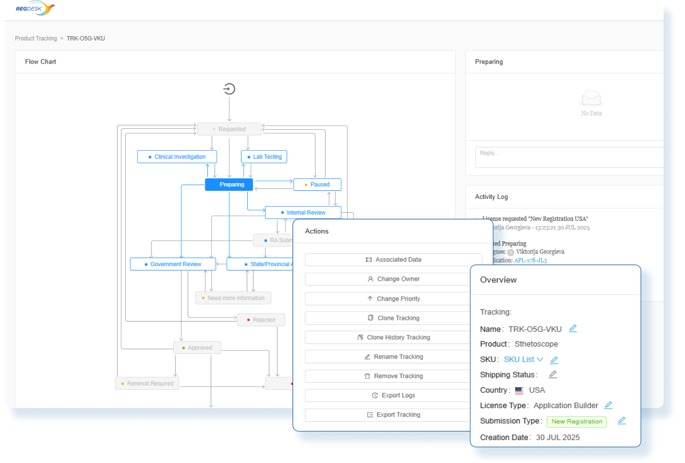Edit the Submission Type pencil icon
Screen dimensions: 685x463
pos(622,421)
